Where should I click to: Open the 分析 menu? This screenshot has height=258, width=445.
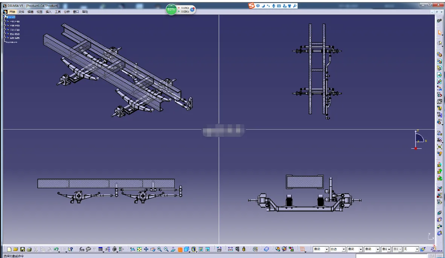pos(67,12)
